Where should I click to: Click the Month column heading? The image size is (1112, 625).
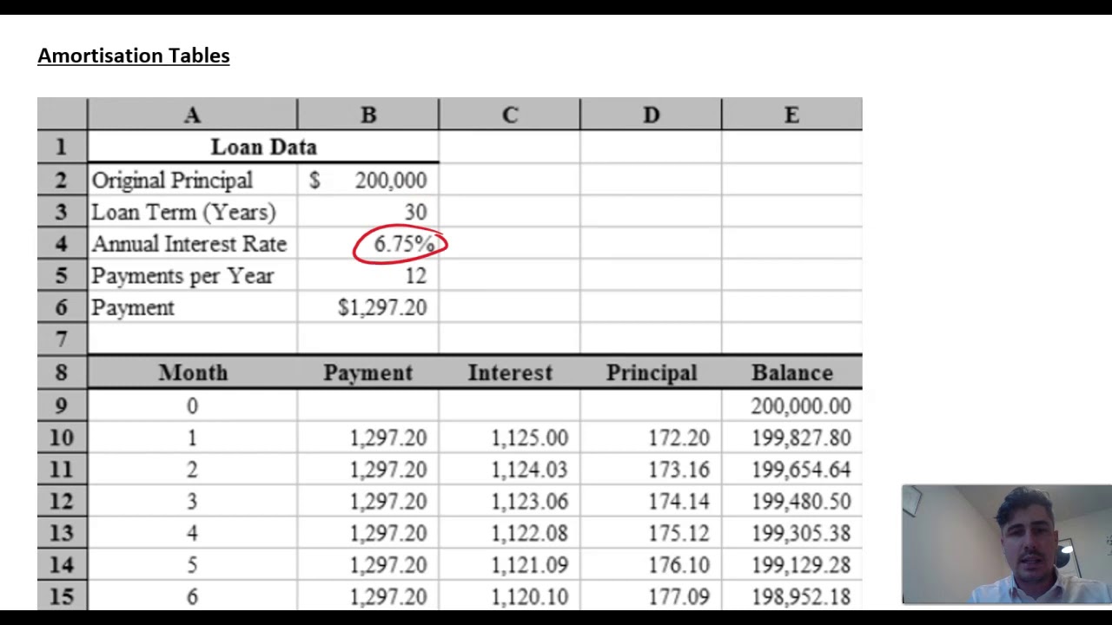click(x=192, y=372)
